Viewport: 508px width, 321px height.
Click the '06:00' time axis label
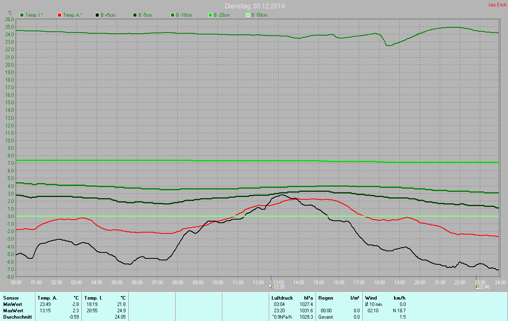click(x=137, y=282)
